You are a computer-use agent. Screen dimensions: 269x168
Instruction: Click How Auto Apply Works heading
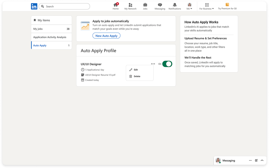click(201, 22)
